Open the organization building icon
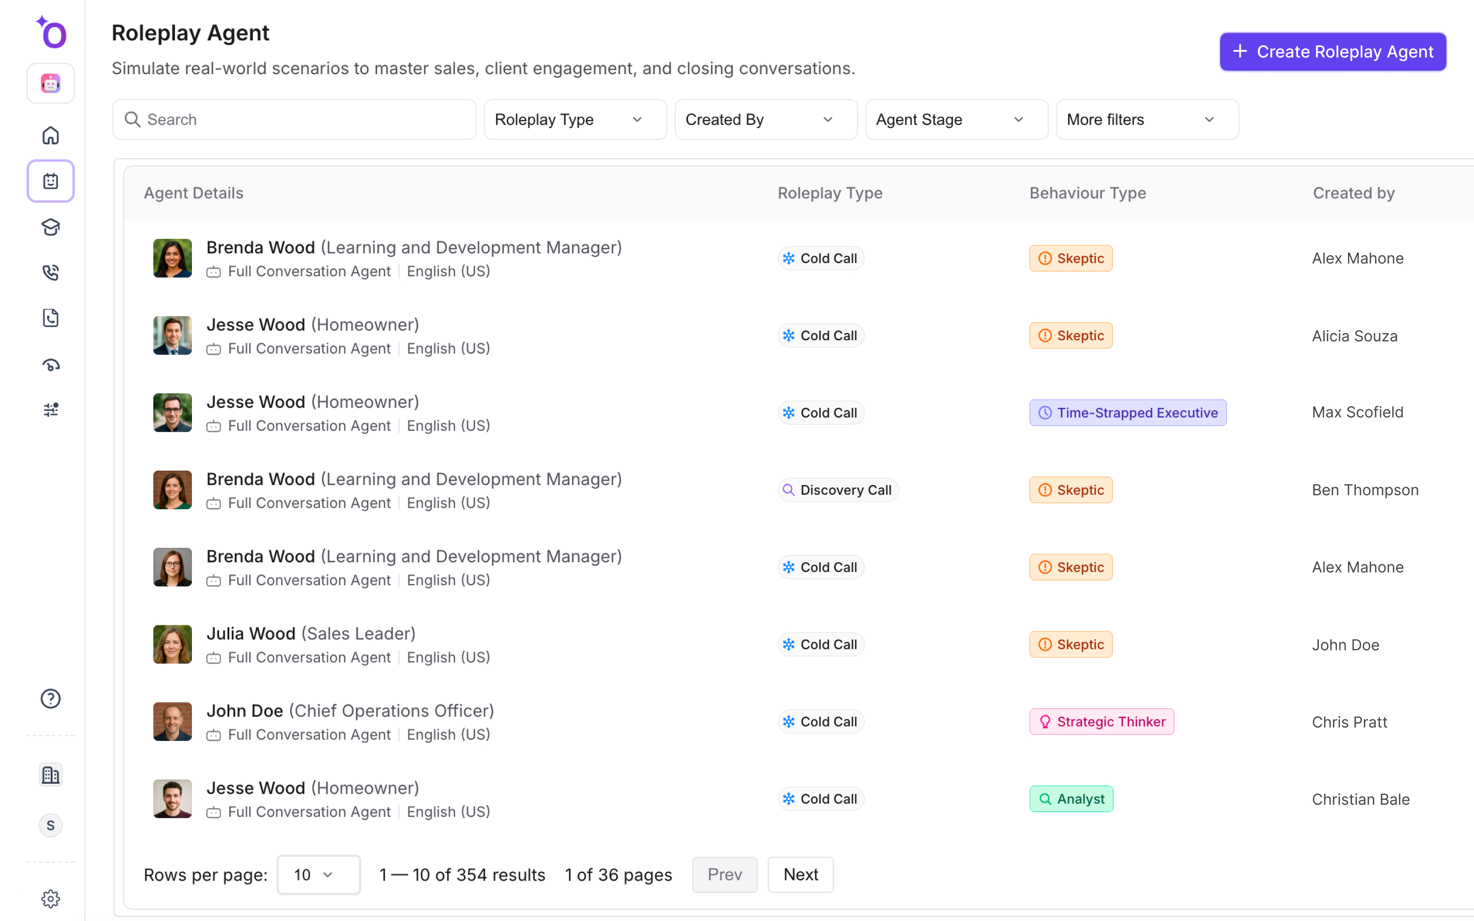Image resolution: width=1474 pixels, height=921 pixels. (51, 775)
